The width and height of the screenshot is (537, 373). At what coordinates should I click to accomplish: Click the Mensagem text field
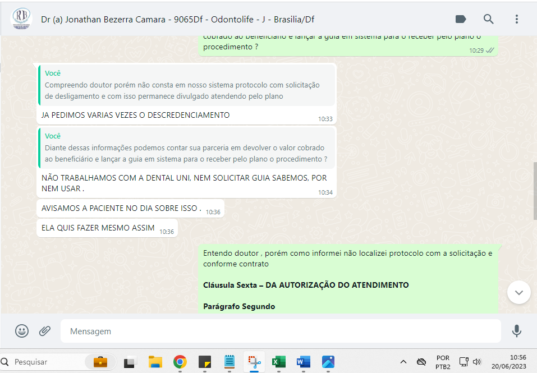coord(281,331)
